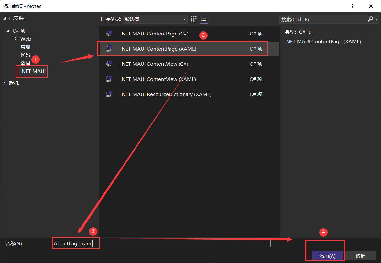
Task: Click the ContentPage (C#) template icon
Action: (x=109, y=34)
